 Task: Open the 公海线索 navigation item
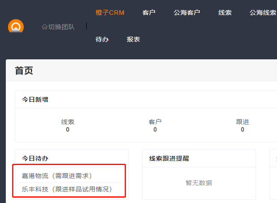pos(263,12)
